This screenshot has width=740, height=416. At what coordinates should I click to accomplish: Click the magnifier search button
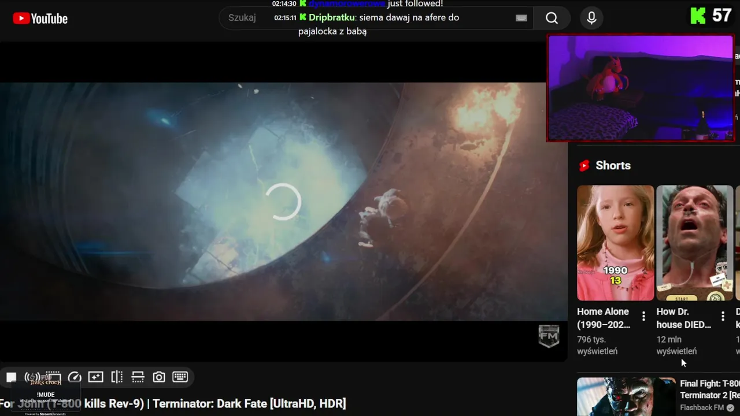pos(552,18)
